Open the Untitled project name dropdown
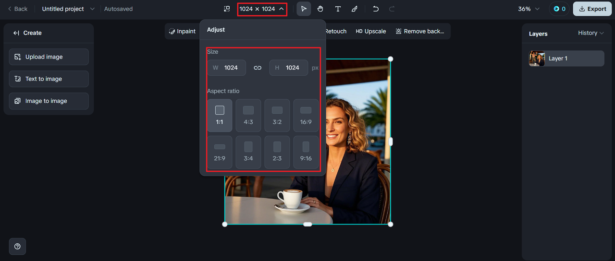 point(68,9)
